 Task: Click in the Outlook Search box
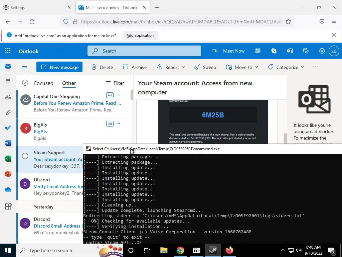tap(144, 51)
